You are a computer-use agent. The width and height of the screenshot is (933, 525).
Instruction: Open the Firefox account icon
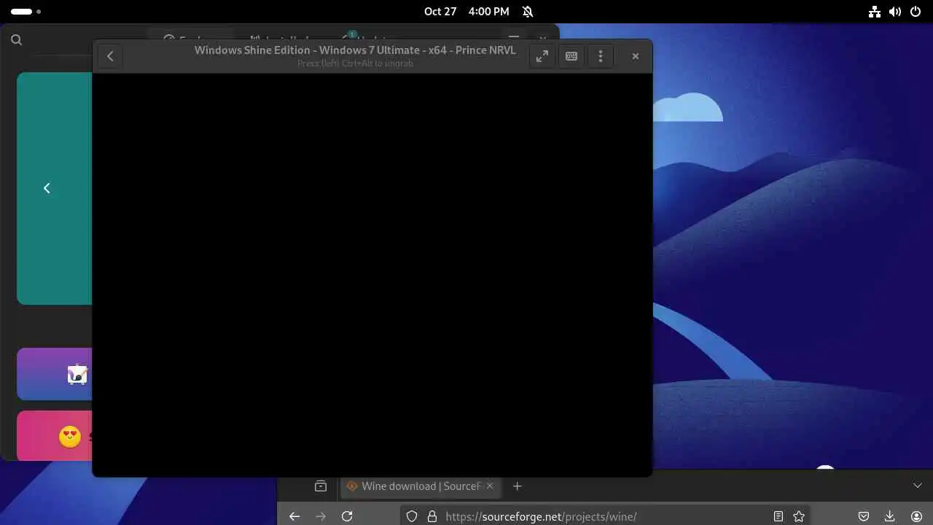pyautogui.click(x=916, y=516)
